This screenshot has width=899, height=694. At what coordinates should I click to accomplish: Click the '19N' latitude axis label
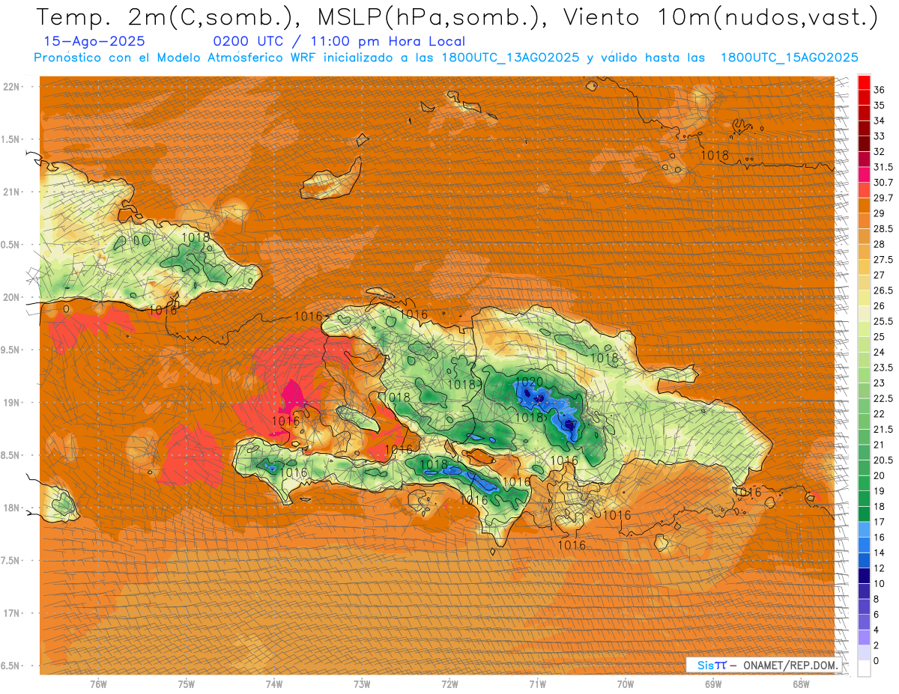coord(11,403)
